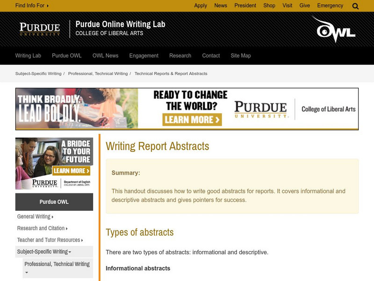Click the Apply link in top bar
The image size is (374, 281).
(201, 6)
